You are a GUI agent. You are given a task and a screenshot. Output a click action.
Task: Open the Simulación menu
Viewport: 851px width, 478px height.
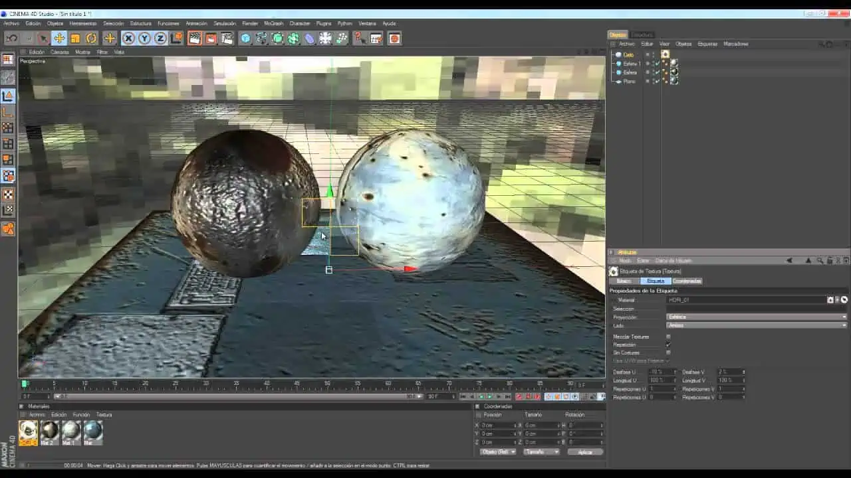(225, 23)
